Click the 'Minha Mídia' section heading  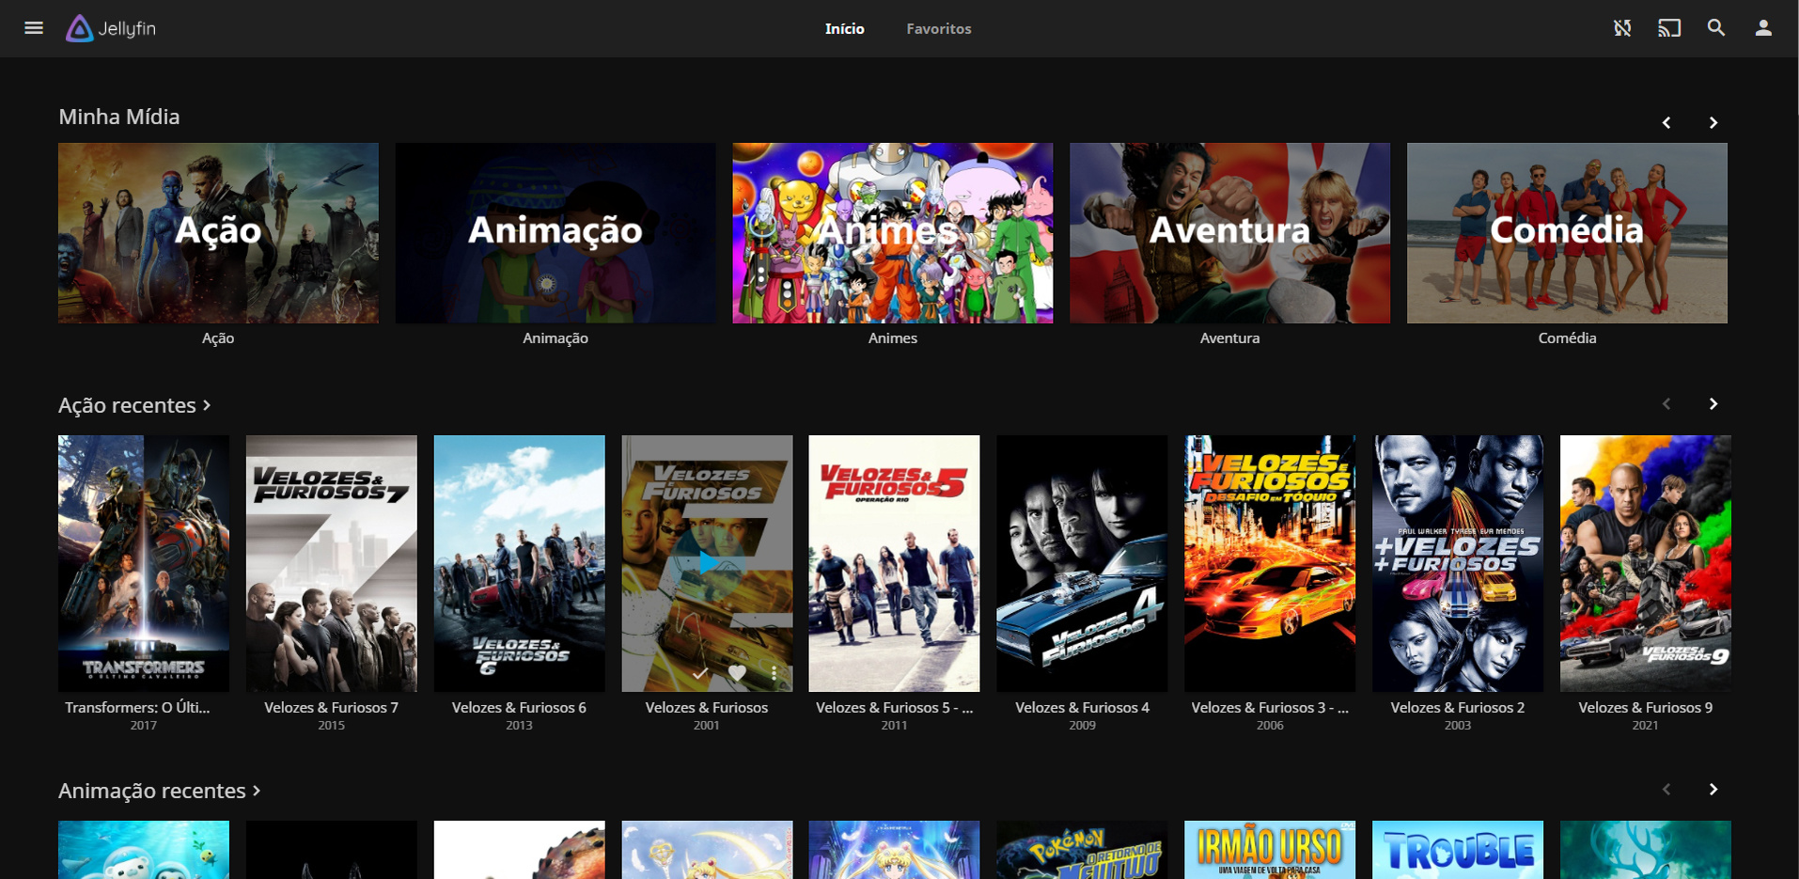point(119,117)
